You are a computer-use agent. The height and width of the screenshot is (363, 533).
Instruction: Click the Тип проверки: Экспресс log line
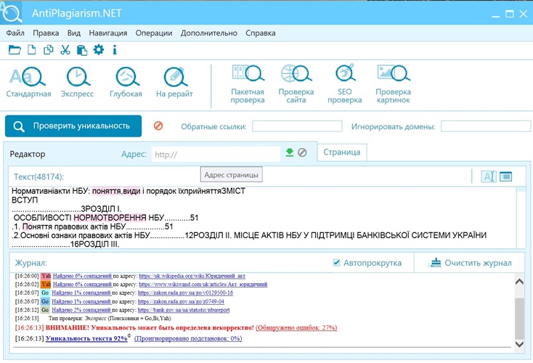click(110, 319)
